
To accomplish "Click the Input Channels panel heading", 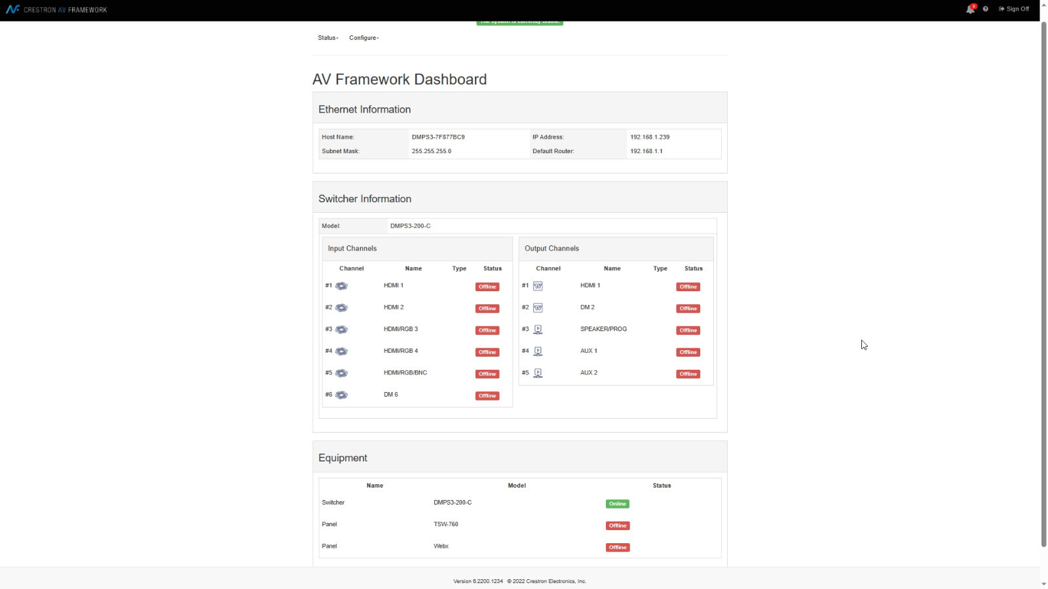I will click(x=352, y=249).
